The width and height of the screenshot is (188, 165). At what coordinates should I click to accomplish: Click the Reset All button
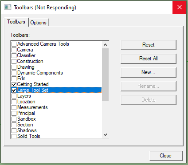pyautogui.click(x=149, y=59)
